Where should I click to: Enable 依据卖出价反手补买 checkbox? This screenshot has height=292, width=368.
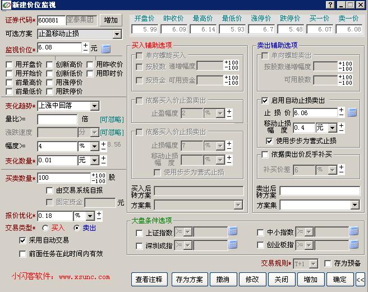pyautogui.click(x=265, y=154)
